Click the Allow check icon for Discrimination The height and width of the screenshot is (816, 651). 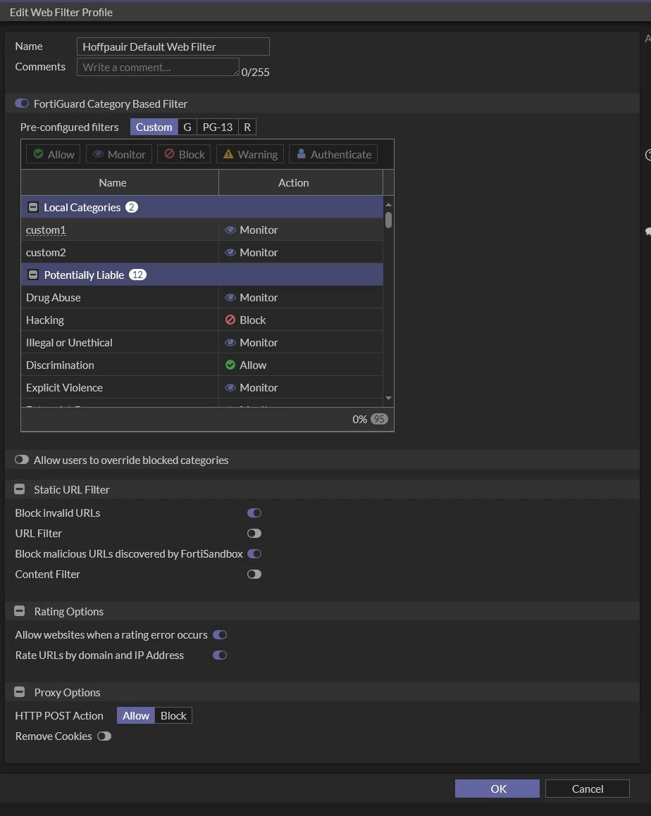pyautogui.click(x=230, y=365)
